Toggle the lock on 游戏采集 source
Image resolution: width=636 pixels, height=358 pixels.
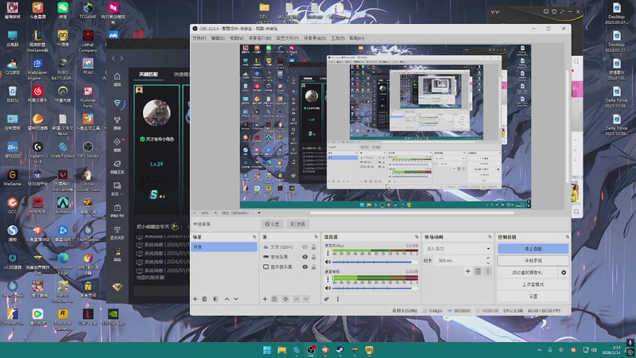314,257
